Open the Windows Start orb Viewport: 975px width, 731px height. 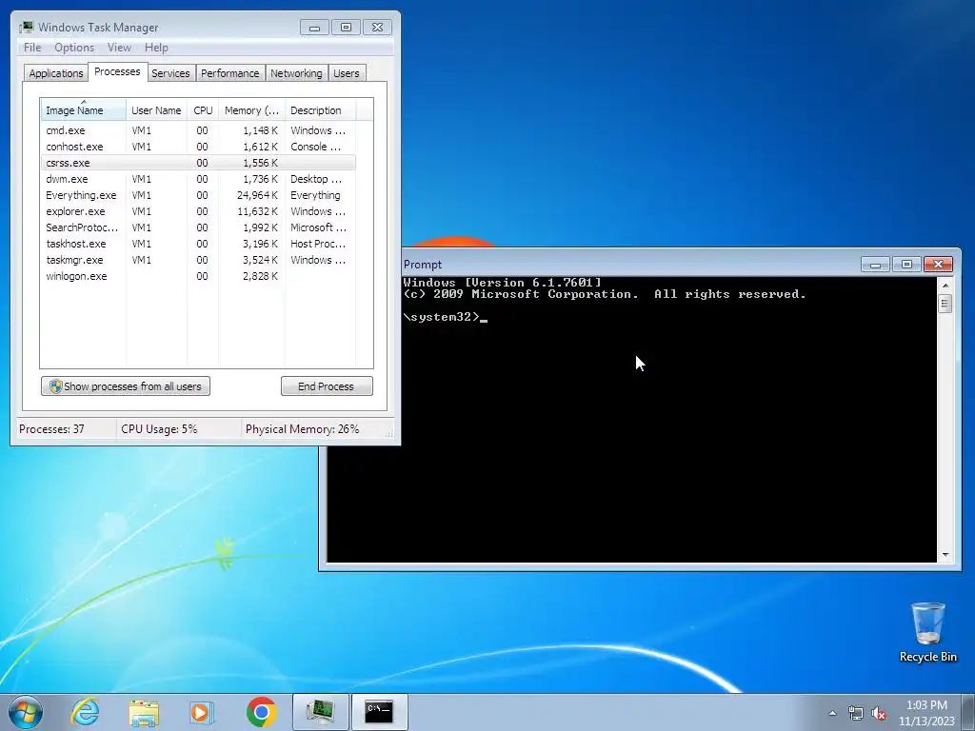[x=26, y=712]
